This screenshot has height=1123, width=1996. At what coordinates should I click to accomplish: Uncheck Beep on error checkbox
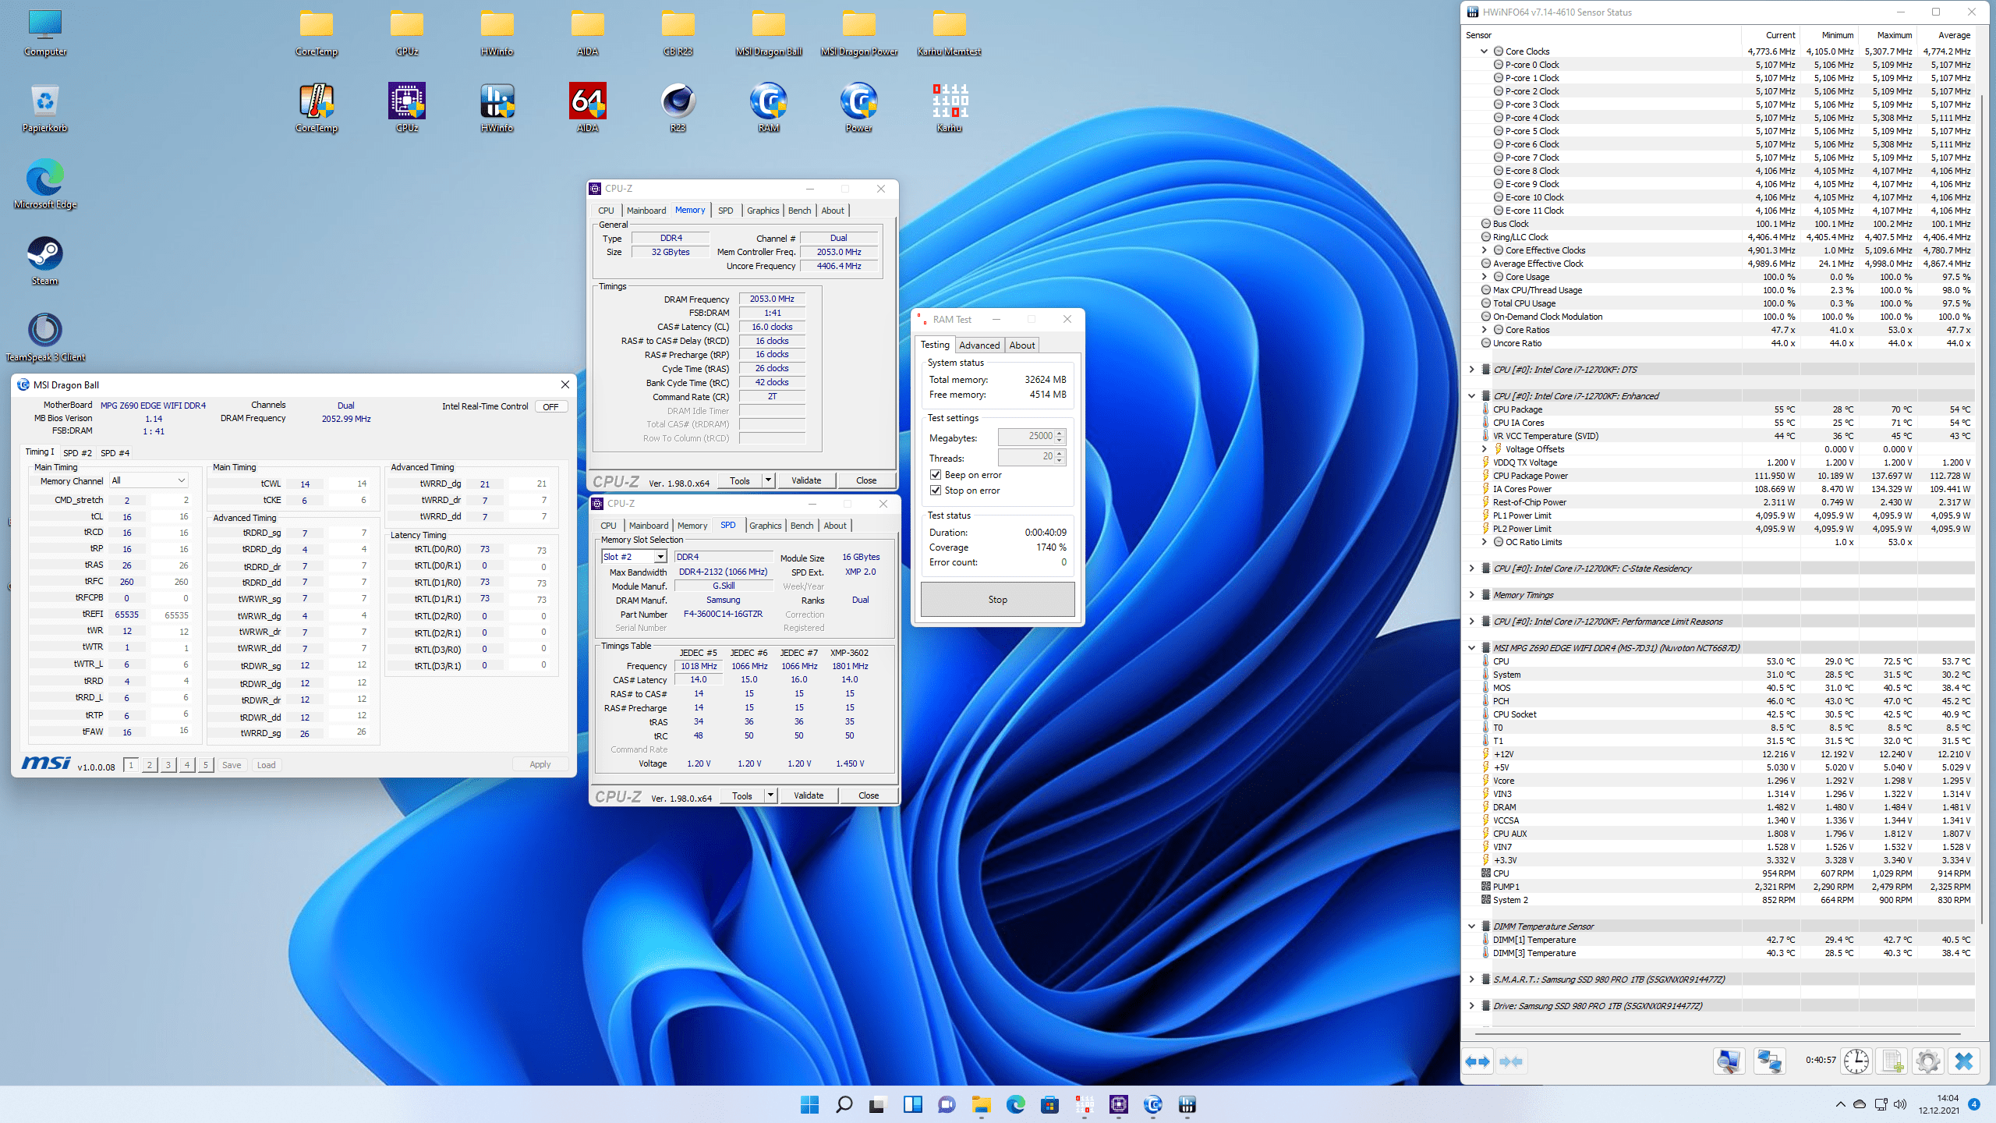pos(936,475)
